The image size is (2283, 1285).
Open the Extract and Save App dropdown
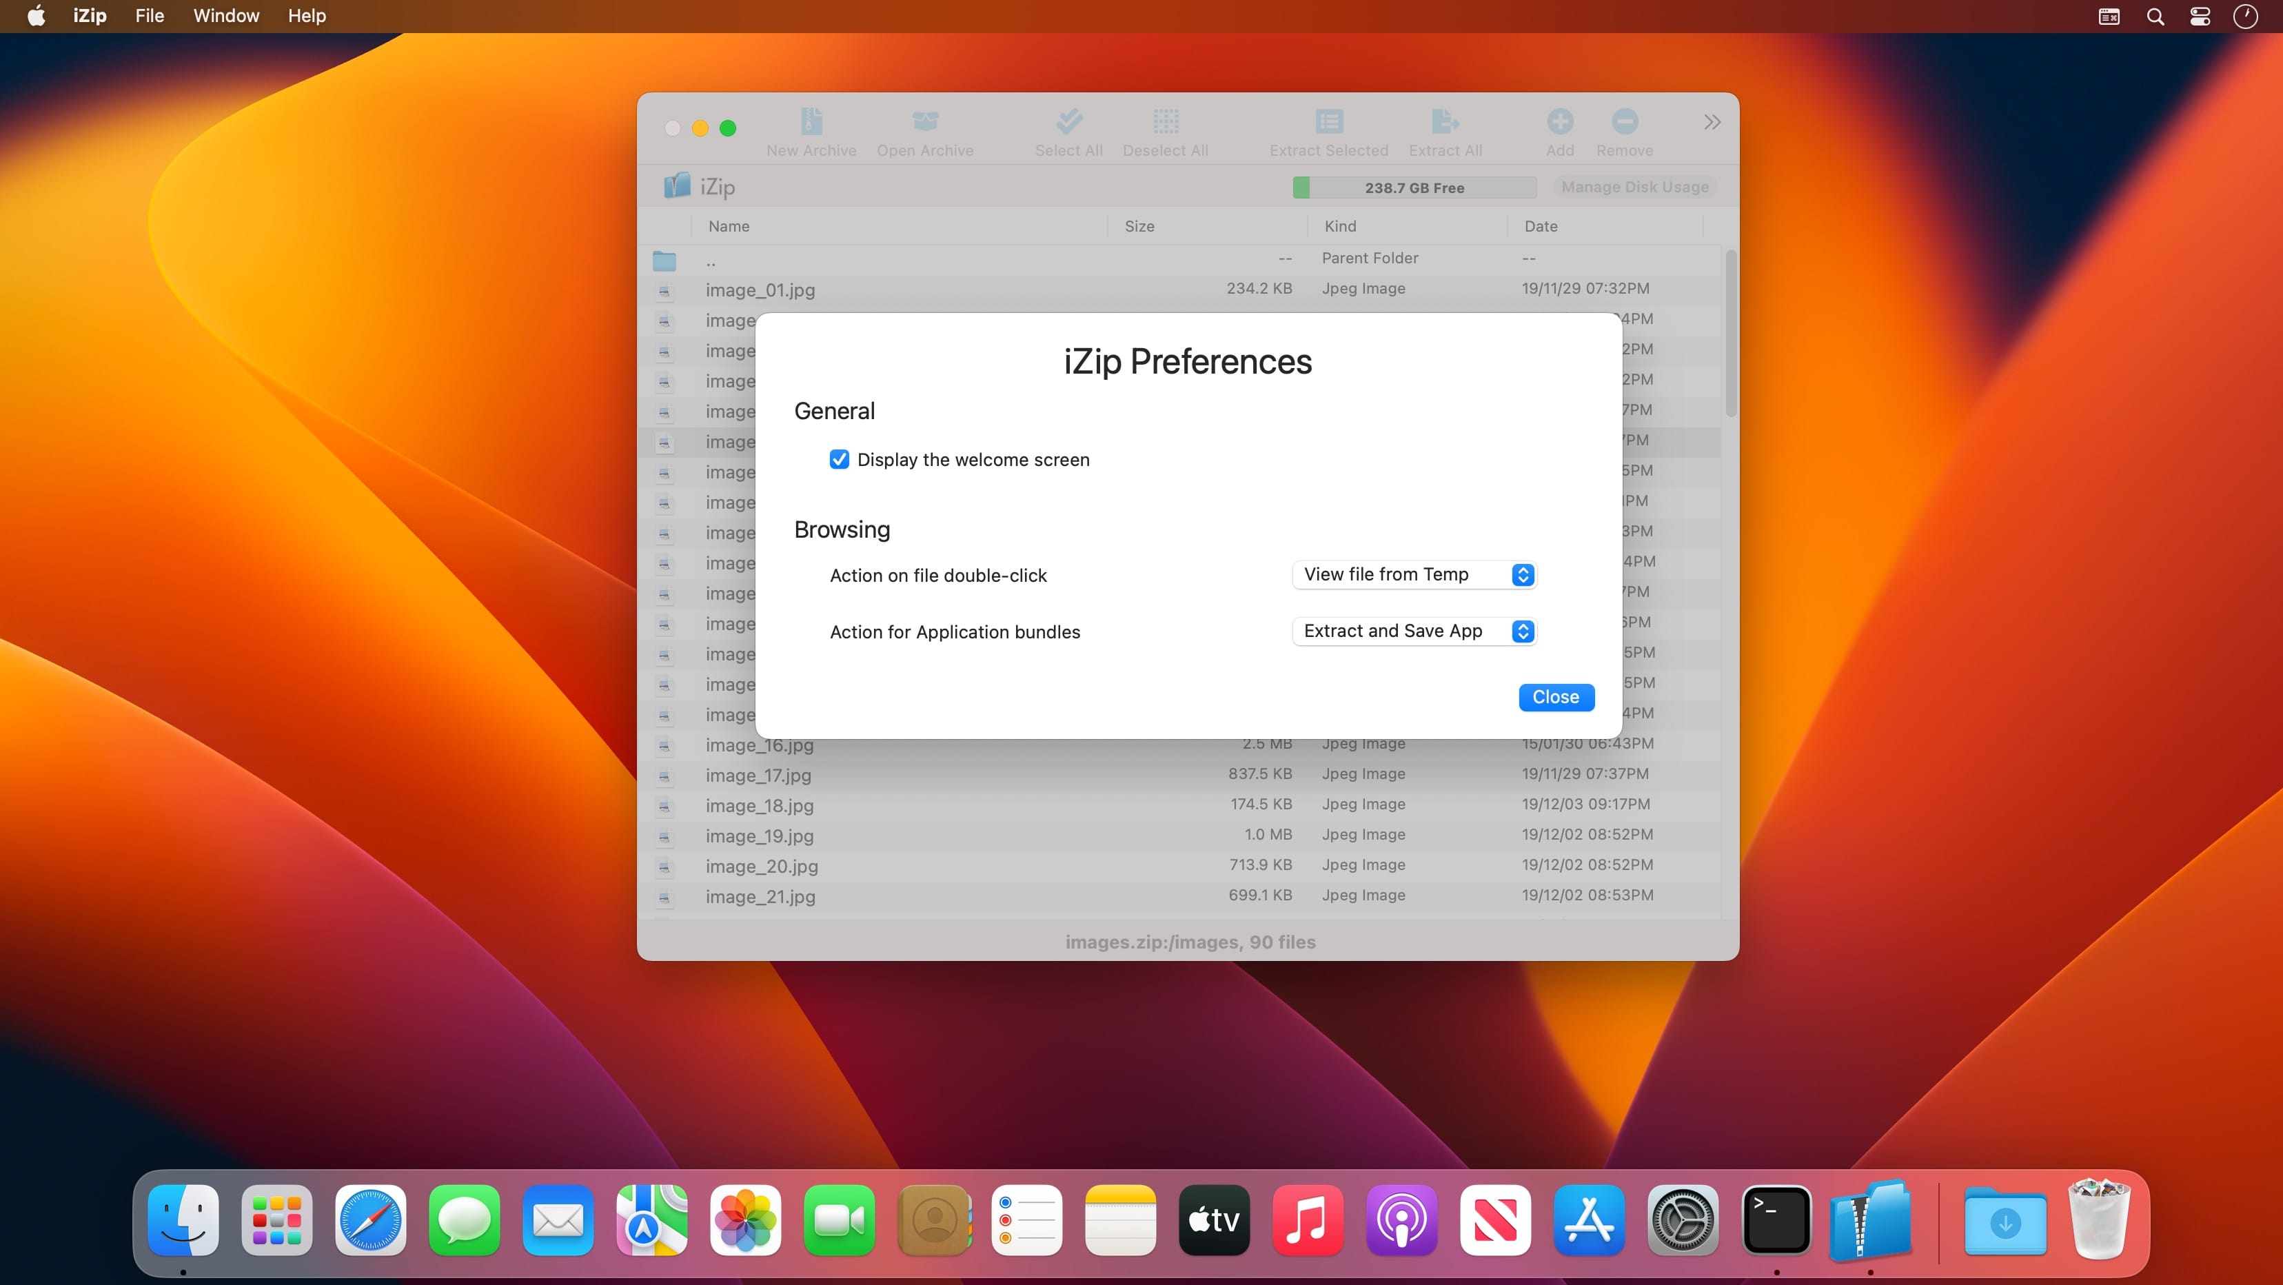pos(1414,631)
